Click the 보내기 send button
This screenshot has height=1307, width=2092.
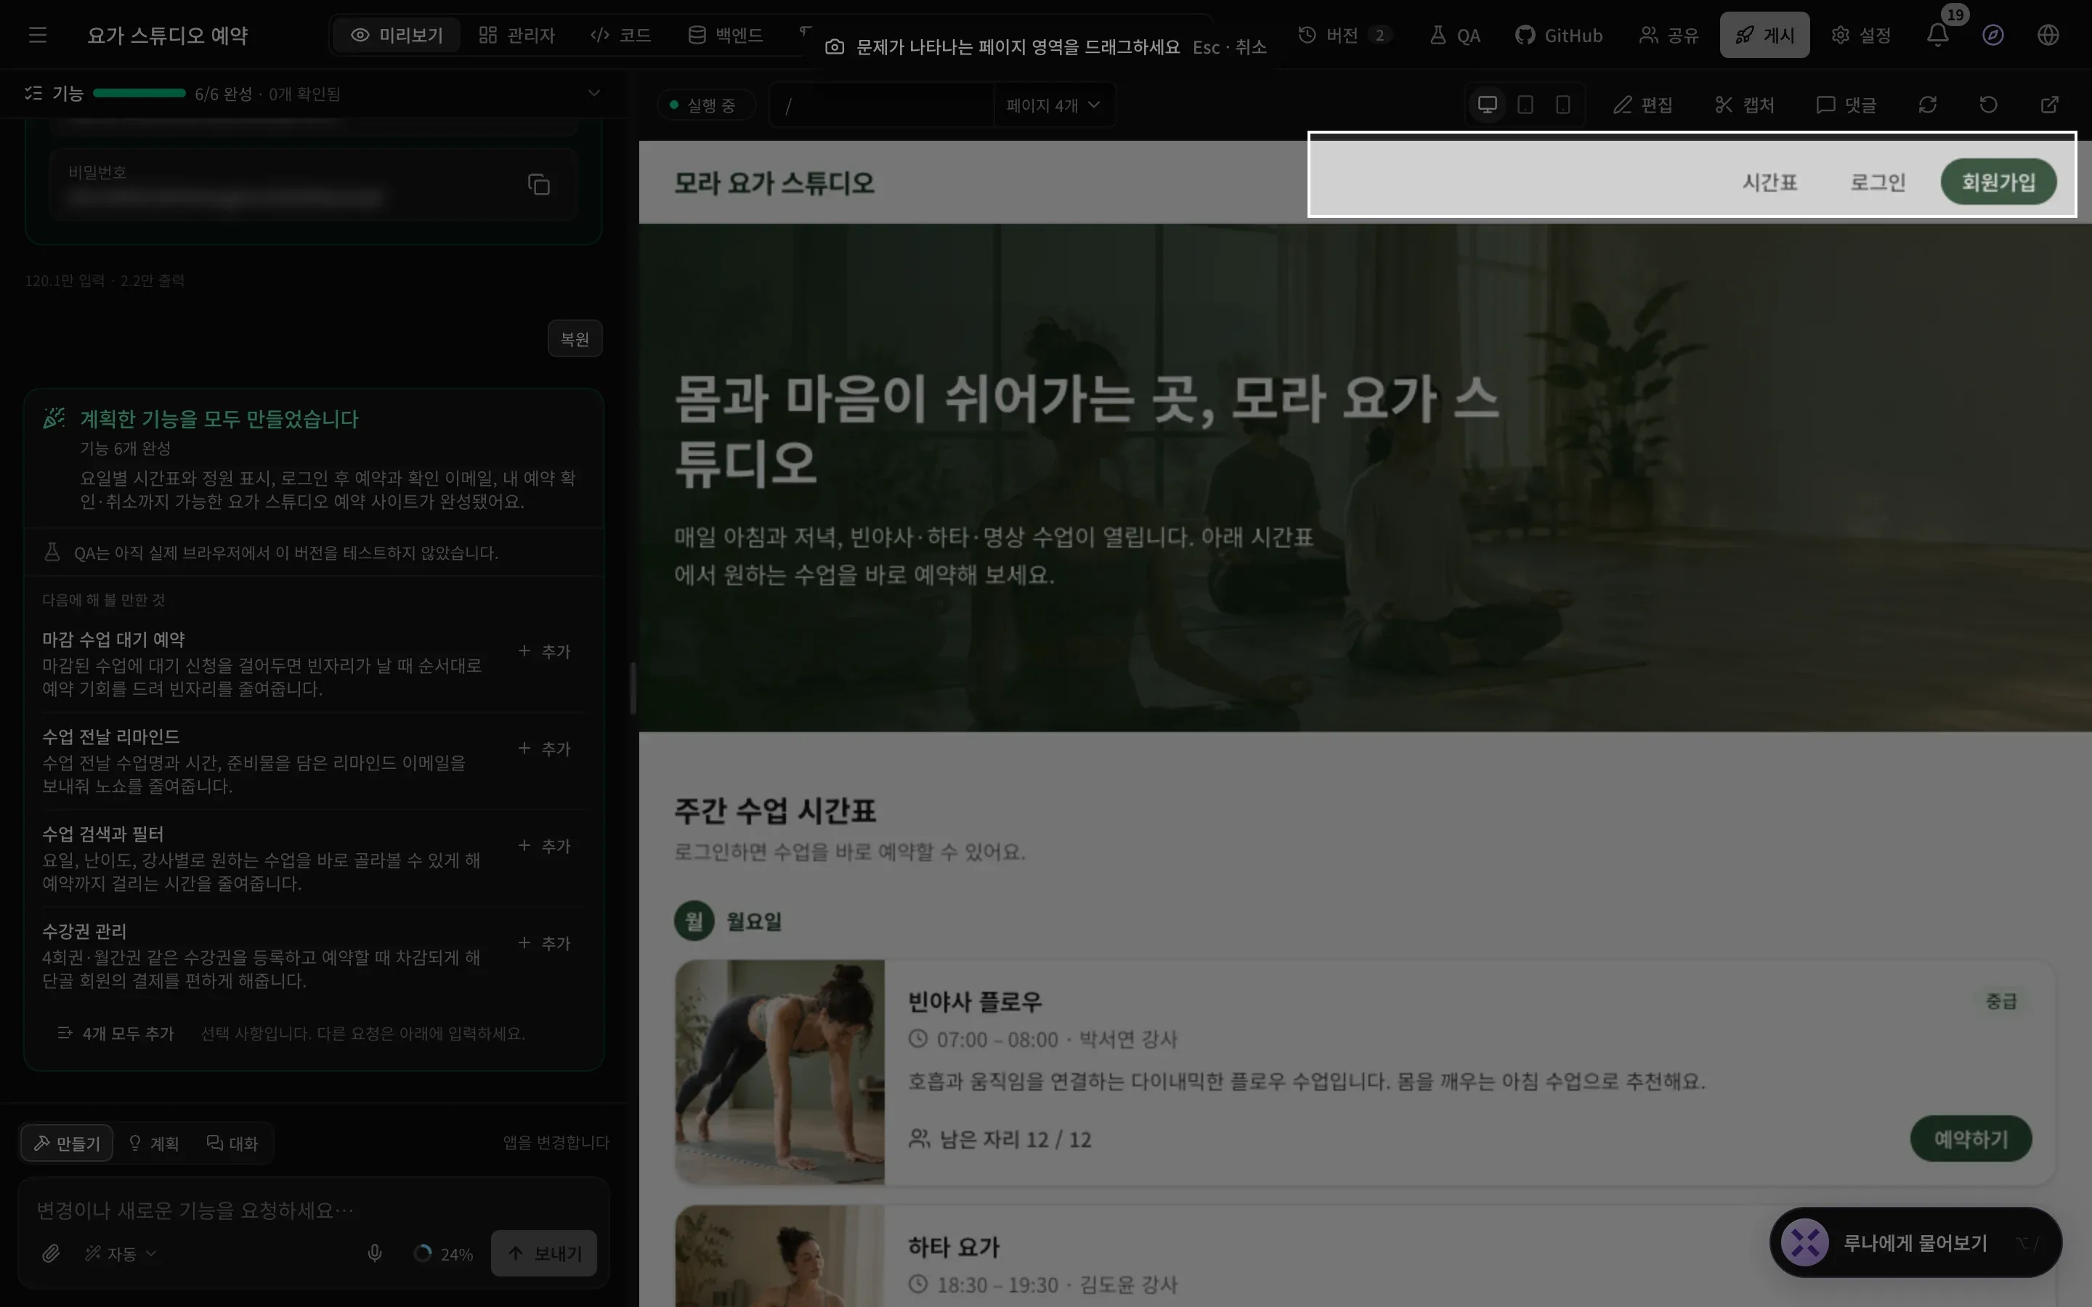544,1253
